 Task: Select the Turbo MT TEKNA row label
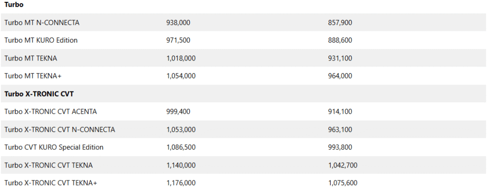[x=31, y=58]
